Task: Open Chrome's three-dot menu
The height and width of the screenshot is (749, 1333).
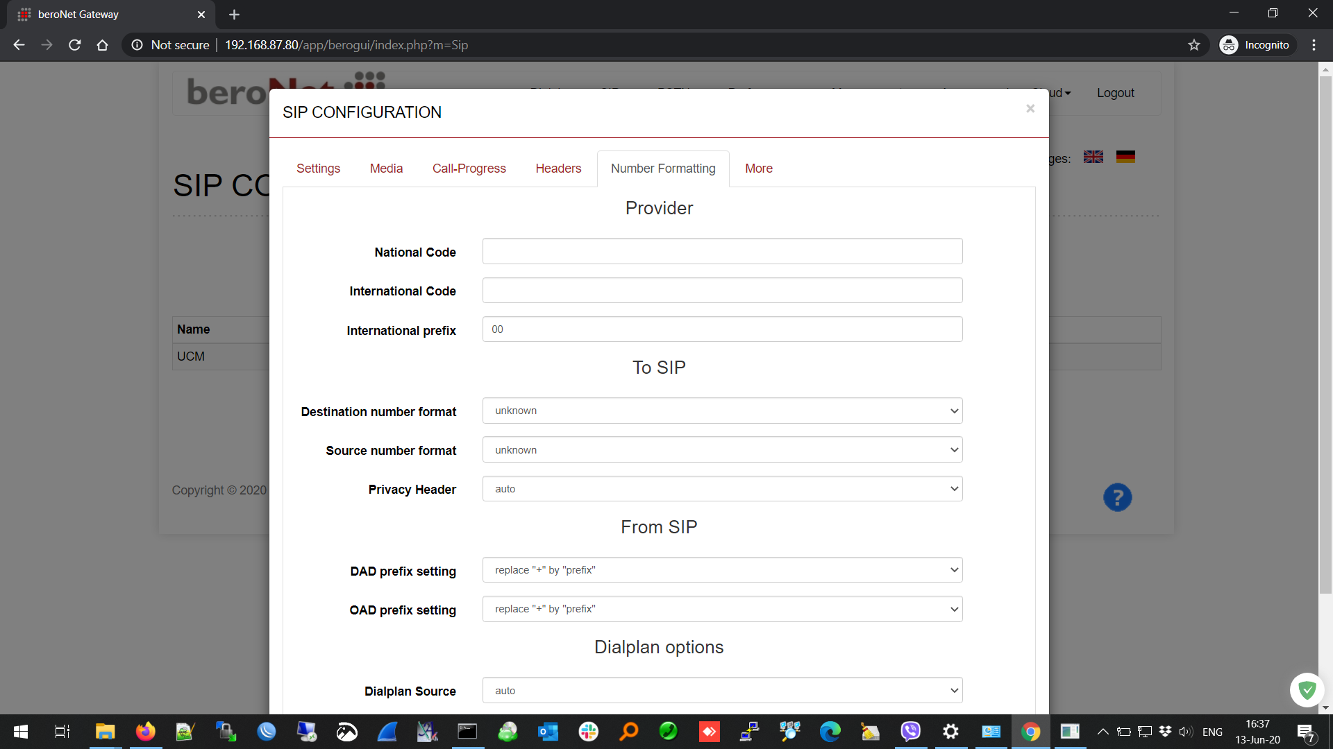Action: (x=1314, y=45)
